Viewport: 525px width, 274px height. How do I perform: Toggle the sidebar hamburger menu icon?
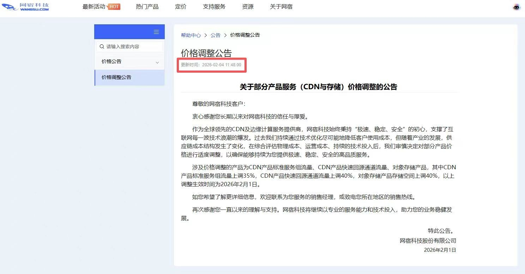(x=156, y=32)
